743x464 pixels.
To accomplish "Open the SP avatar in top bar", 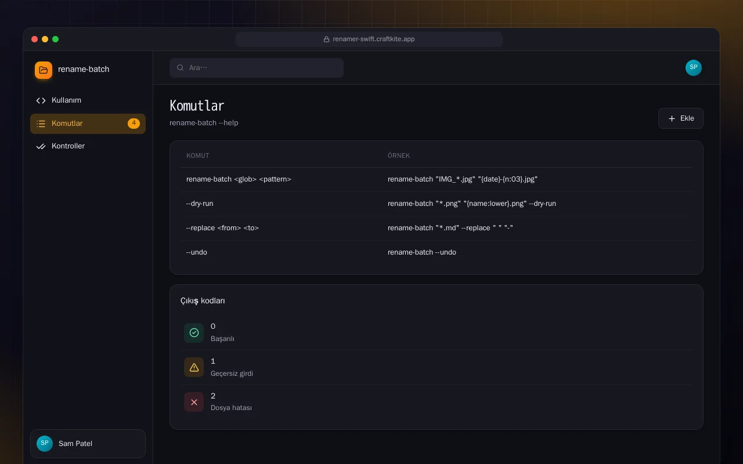I will [x=694, y=68].
